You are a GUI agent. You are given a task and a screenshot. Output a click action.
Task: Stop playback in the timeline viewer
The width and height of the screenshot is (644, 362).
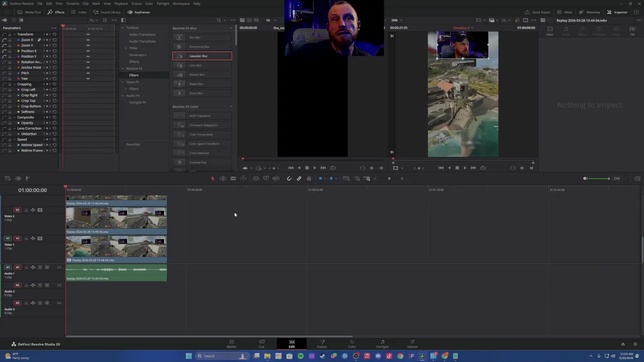pos(457,168)
